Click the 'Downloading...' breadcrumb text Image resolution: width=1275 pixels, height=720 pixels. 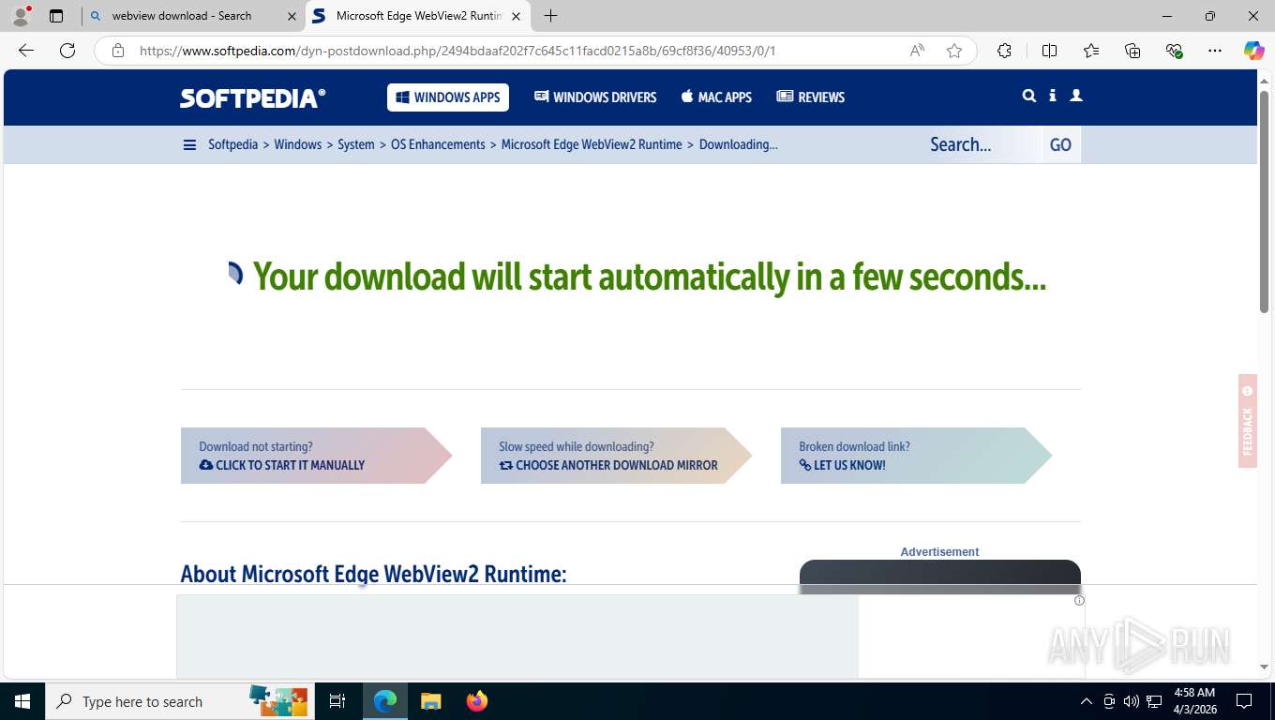739,144
